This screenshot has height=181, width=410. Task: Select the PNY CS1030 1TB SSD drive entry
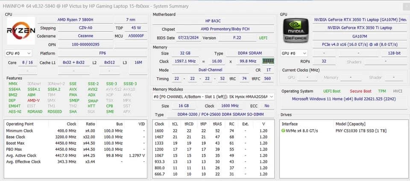pyautogui.click(x=343, y=131)
